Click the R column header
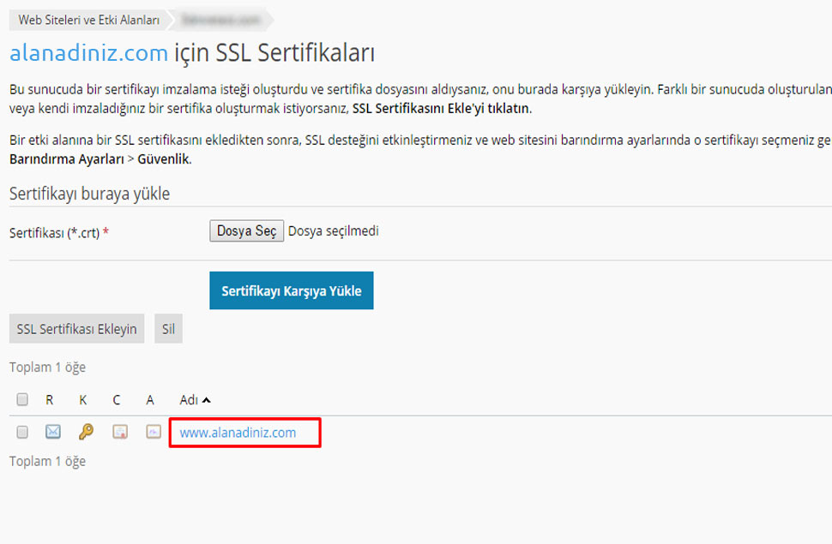Viewport: 832px width, 544px height. [x=50, y=400]
